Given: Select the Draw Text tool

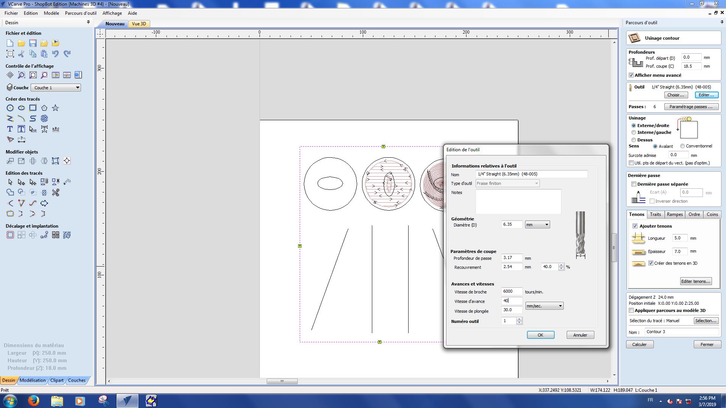Looking at the screenshot, I should tap(10, 129).
